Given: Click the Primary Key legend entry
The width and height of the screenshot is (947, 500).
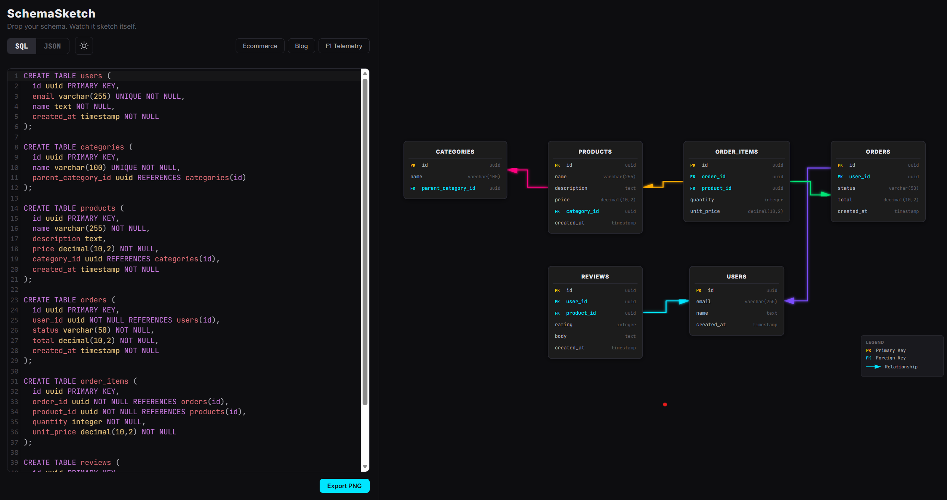Looking at the screenshot, I should coord(886,350).
